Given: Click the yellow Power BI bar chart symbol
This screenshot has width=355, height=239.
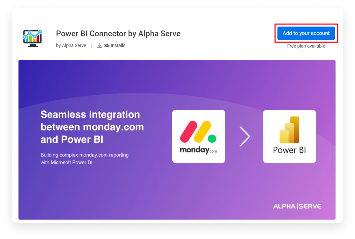Looking at the screenshot, I should 289,129.
